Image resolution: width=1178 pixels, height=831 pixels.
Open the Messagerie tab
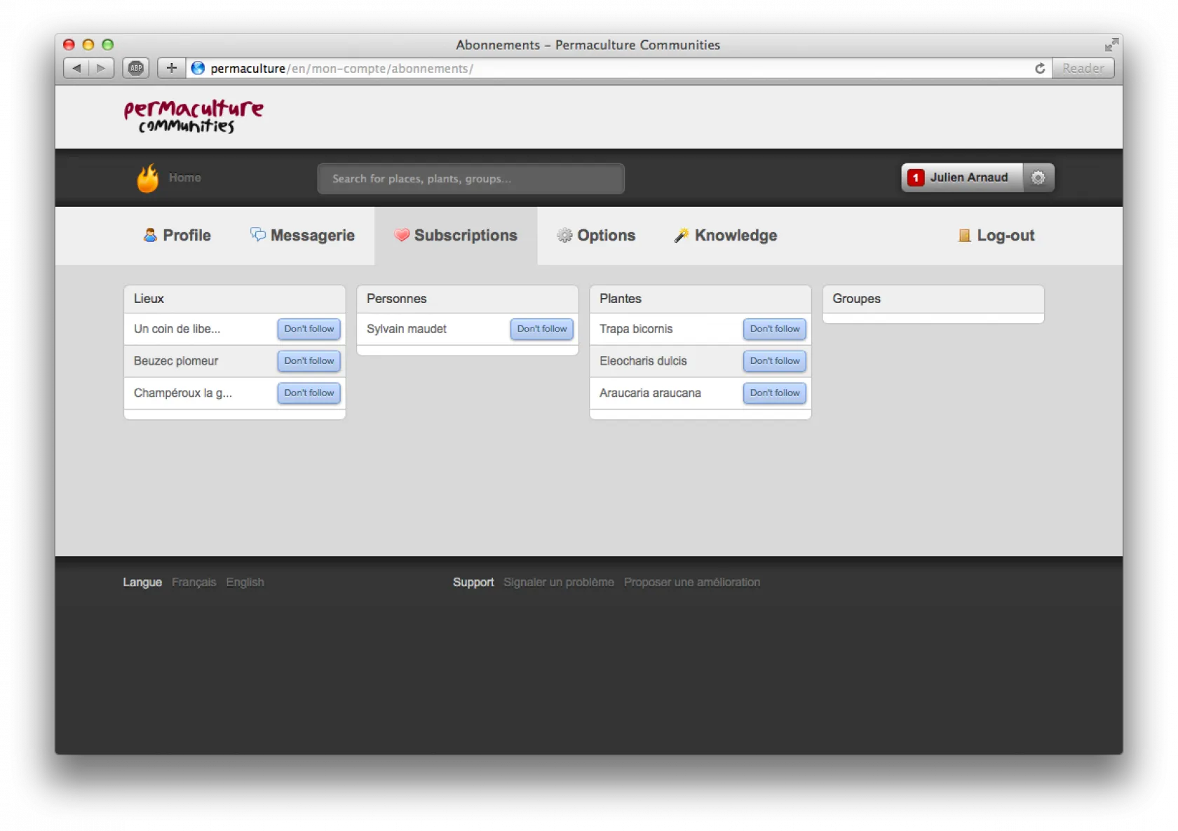coord(303,236)
